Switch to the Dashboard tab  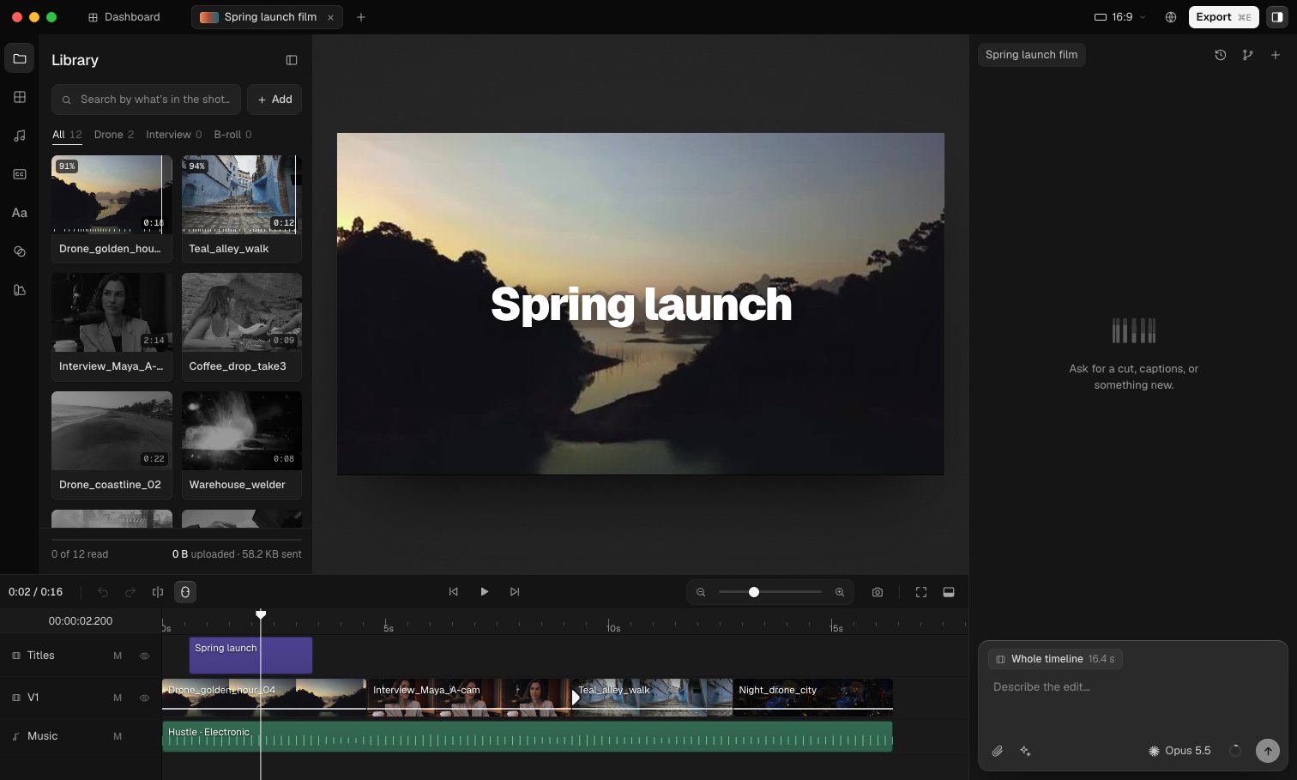pos(124,17)
